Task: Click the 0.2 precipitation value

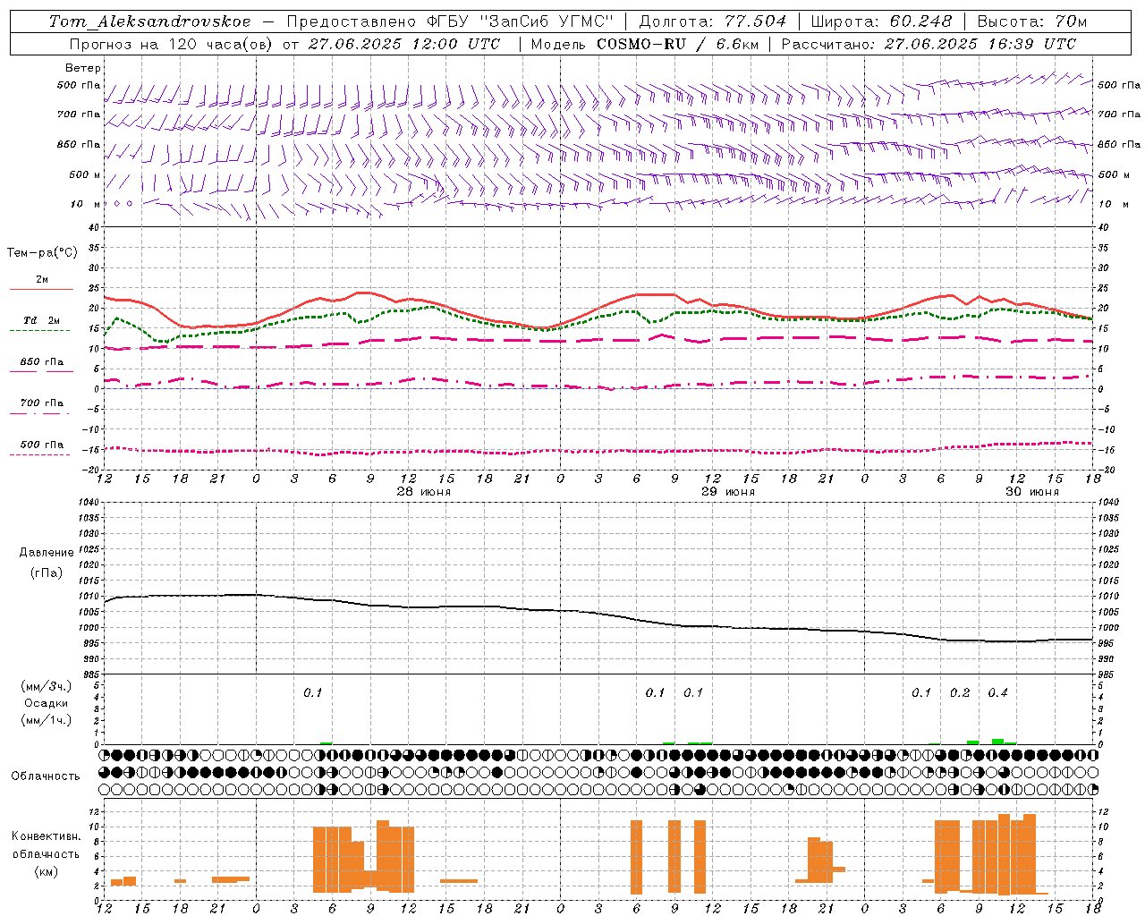Action: pos(960,692)
